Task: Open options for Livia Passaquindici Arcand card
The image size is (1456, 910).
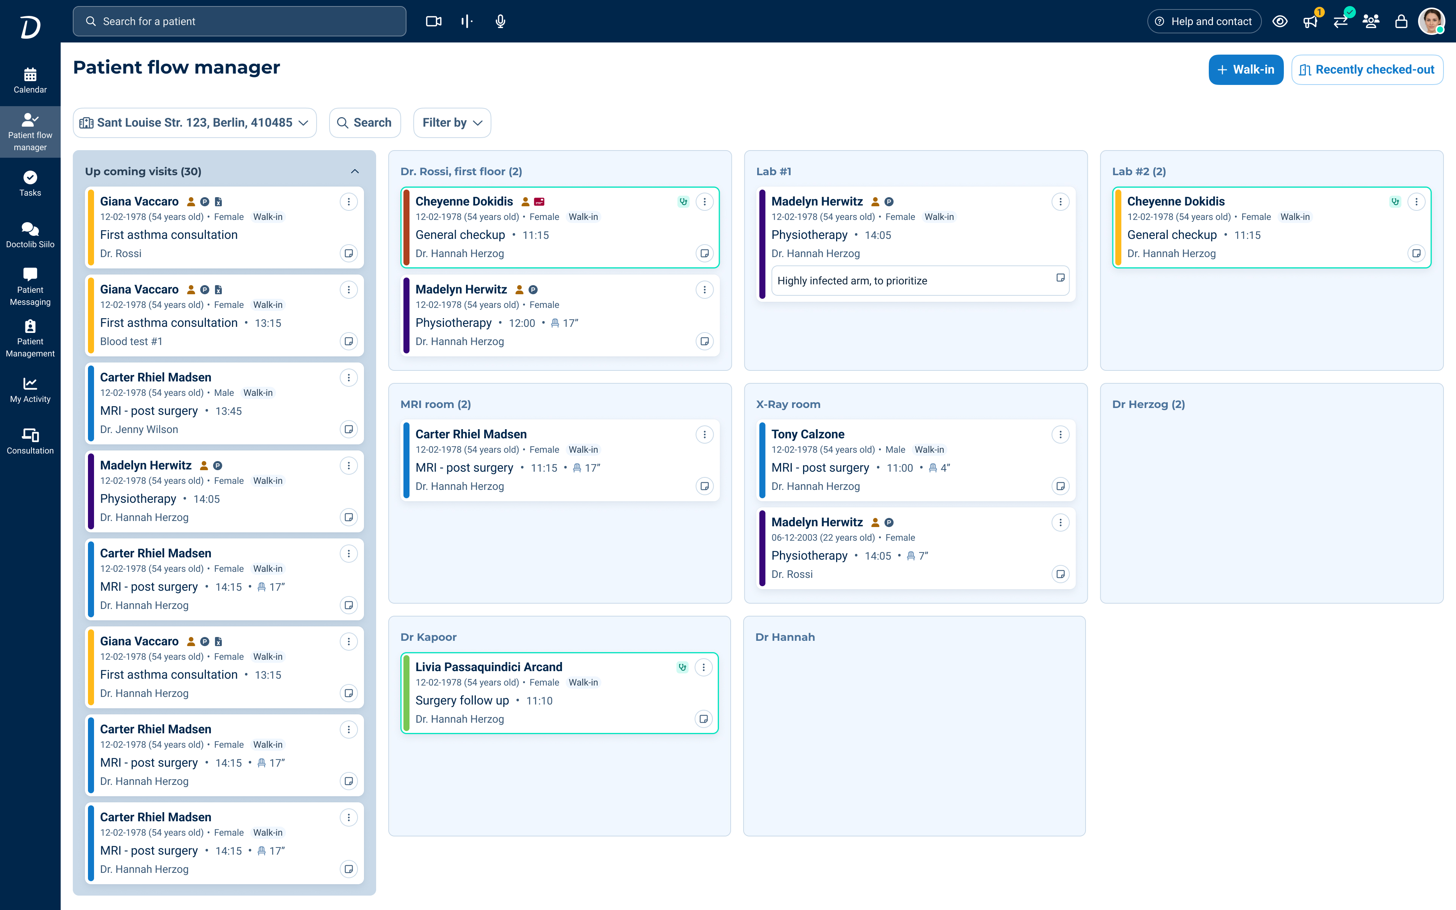Action: click(703, 667)
